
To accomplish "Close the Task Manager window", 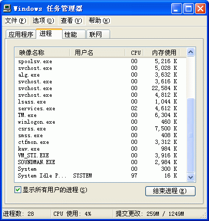I will click(x=200, y=9).
